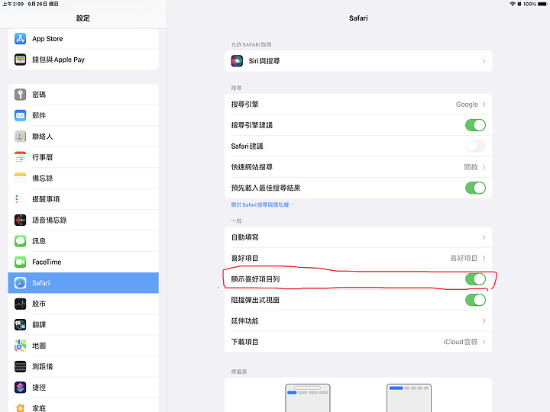Select the Notes icon

click(20, 178)
